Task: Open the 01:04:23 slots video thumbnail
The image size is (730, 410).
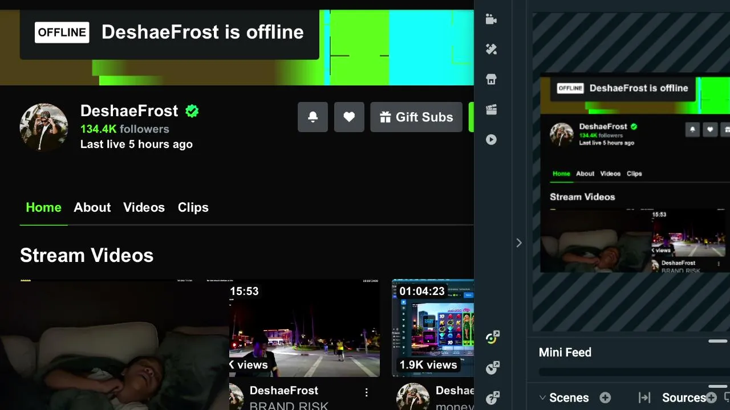Action: click(x=433, y=328)
